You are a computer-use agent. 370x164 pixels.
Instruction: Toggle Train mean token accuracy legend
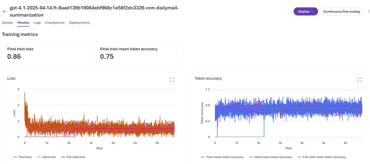[x=222, y=157]
